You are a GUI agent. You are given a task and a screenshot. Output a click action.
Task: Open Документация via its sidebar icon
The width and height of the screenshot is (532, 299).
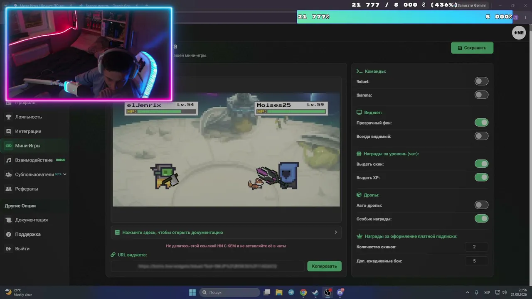(8, 220)
